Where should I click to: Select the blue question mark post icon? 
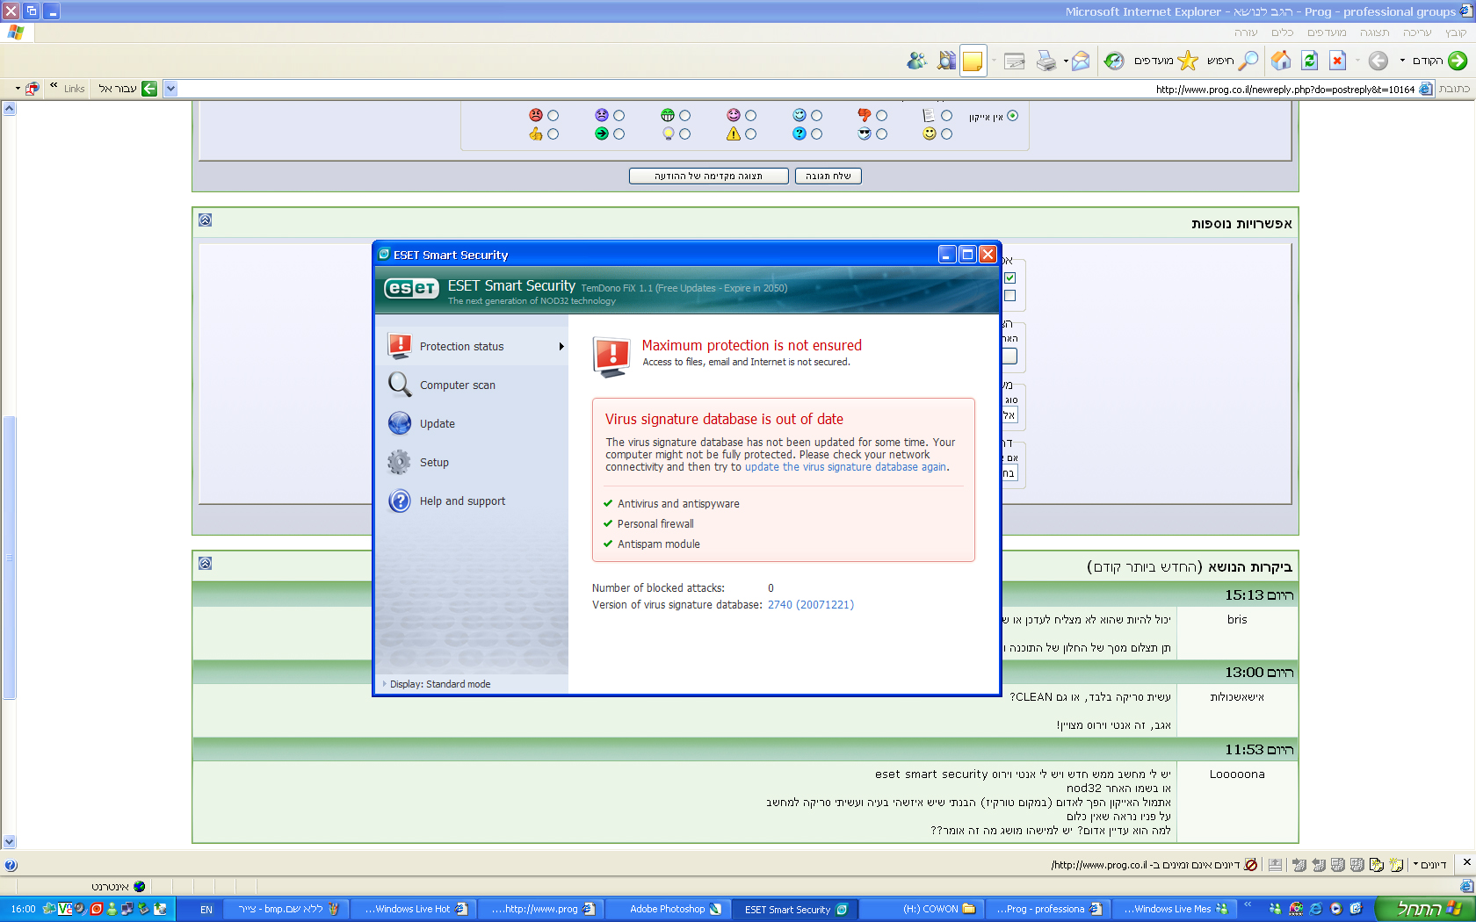coord(799,133)
